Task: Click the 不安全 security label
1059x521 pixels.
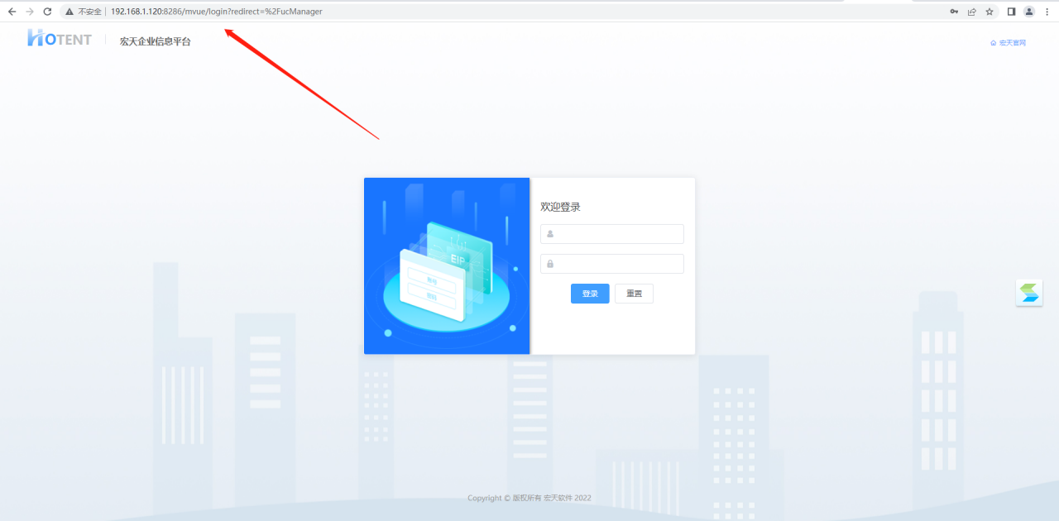Action: (89, 12)
